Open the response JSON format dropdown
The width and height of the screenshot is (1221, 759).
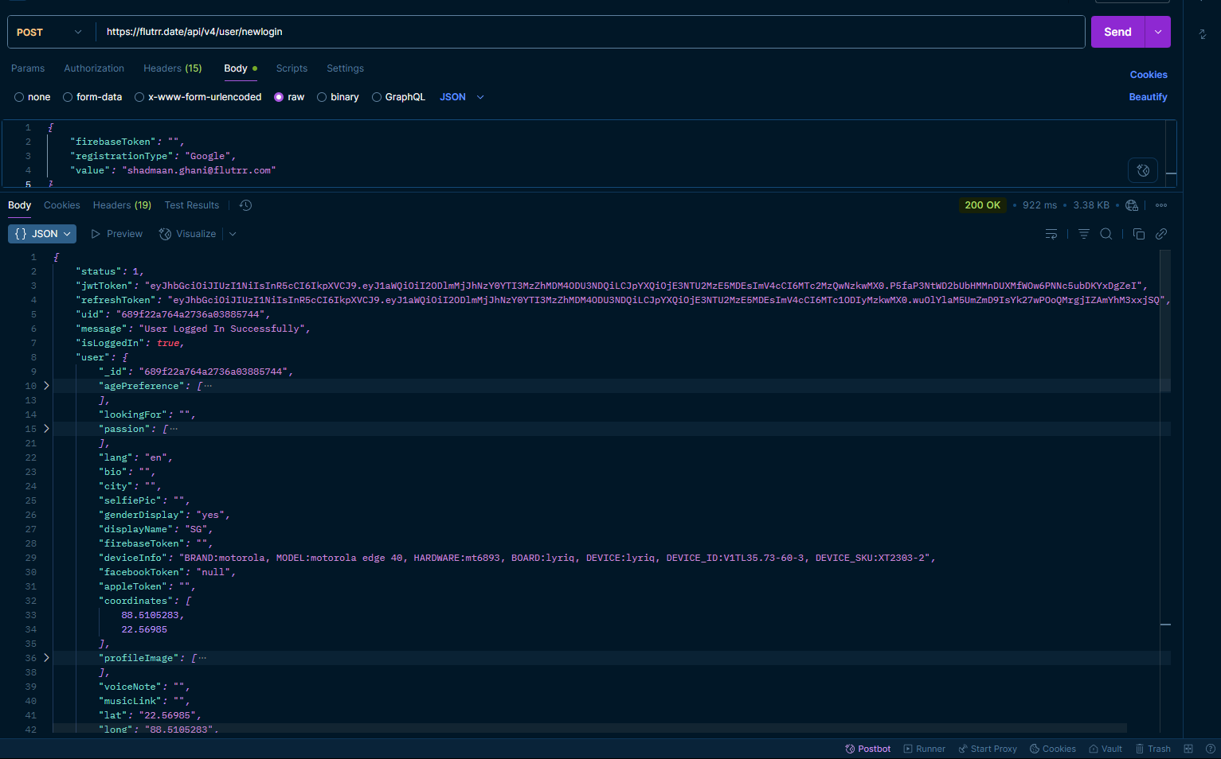[42, 234]
